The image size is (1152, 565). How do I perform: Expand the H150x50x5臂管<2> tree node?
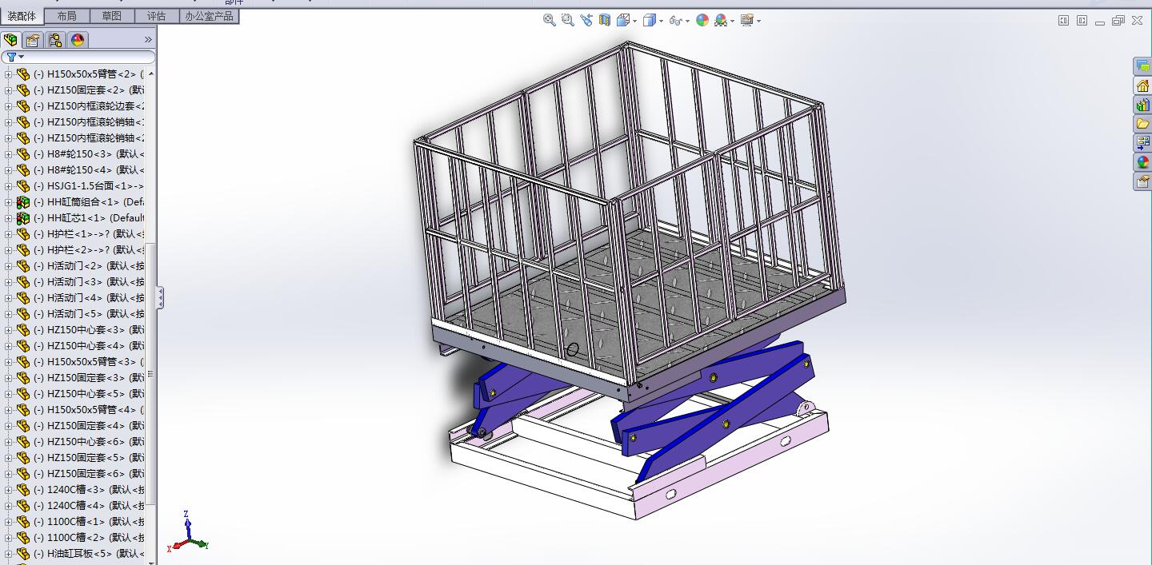pos(9,74)
